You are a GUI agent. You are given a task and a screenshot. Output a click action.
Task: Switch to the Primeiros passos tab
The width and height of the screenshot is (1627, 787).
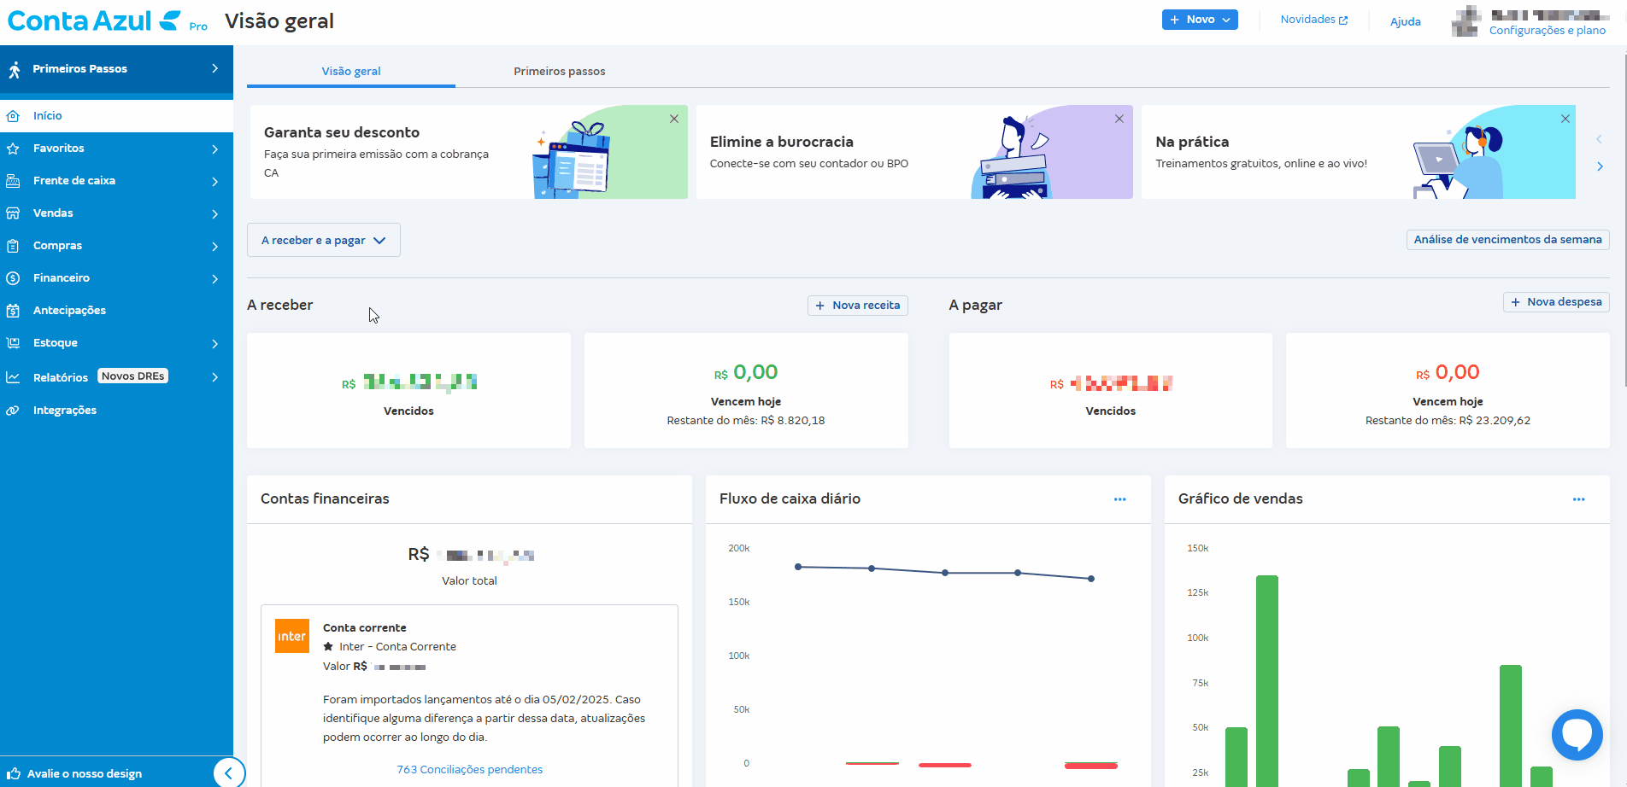tap(559, 72)
